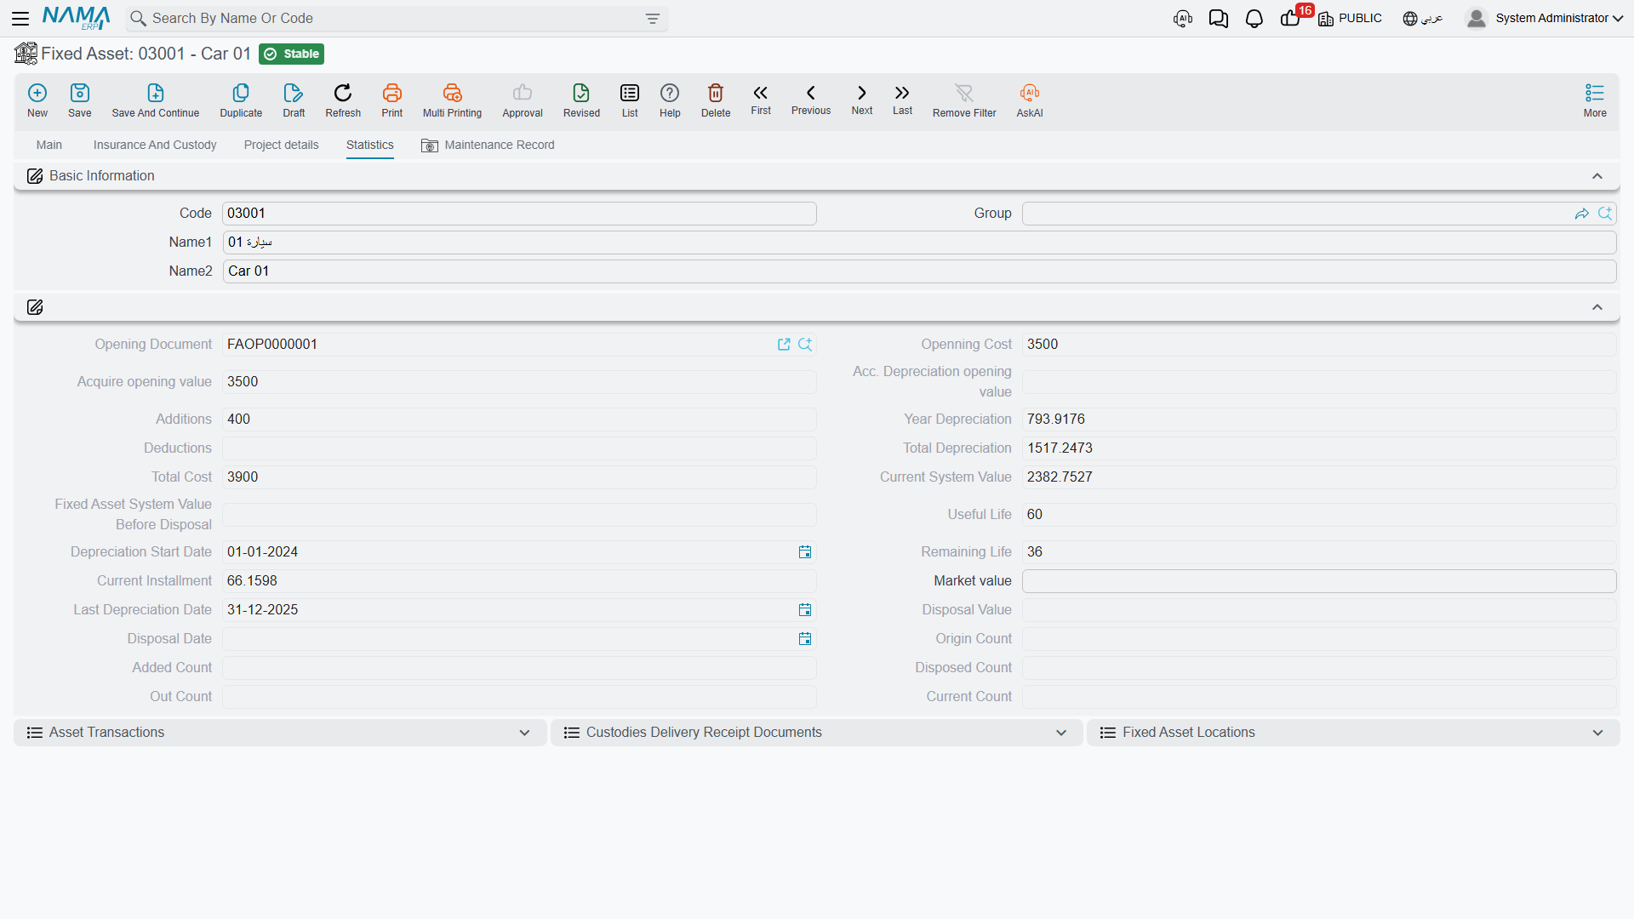Open the Project details tab
Image resolution: width=1634 pixels, height=919 pixels.
click(x=281, y=146)
